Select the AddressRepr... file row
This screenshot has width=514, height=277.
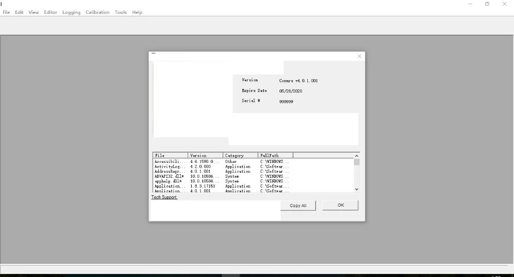pyautogui.click(x=221, y=172)
